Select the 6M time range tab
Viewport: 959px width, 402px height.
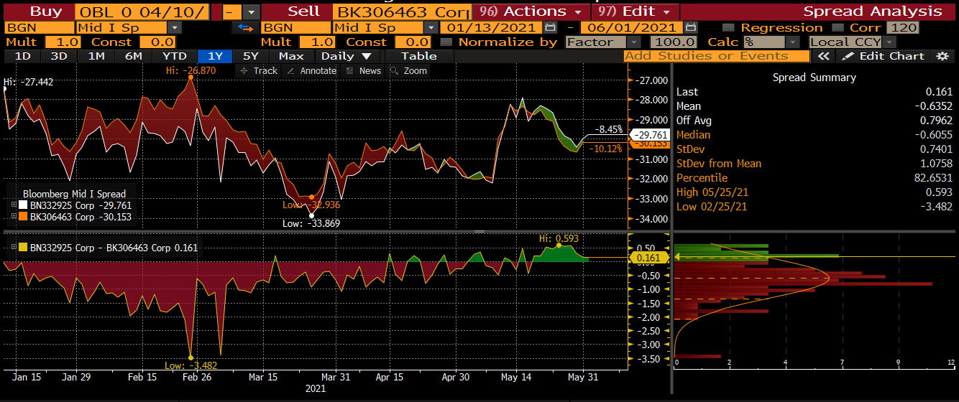[x=133, y=56]
